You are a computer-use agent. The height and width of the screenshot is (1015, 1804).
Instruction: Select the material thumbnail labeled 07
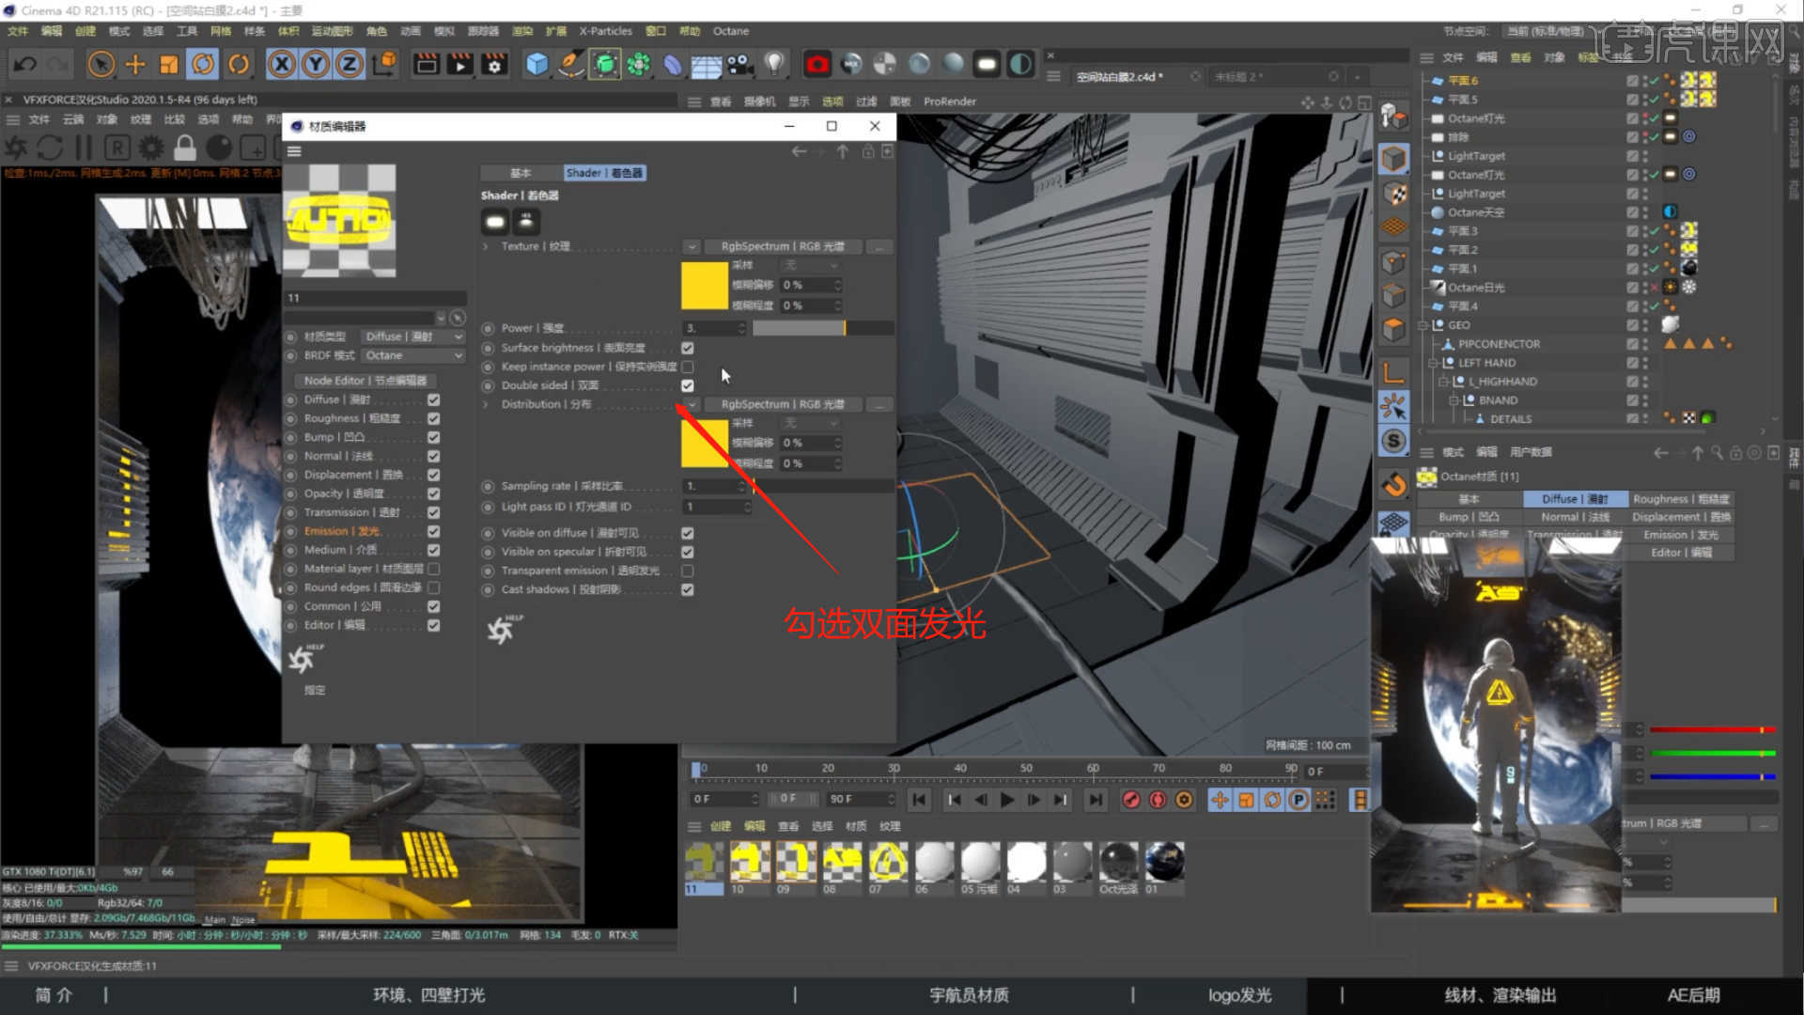(x=887, y=862)
